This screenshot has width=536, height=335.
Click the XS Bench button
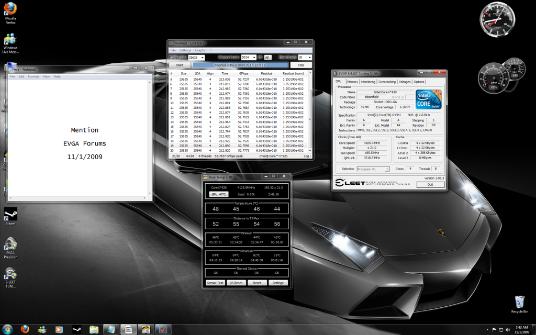(x=236, y=283)
